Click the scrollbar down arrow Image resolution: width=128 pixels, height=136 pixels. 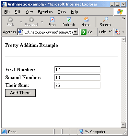[123, 125]
